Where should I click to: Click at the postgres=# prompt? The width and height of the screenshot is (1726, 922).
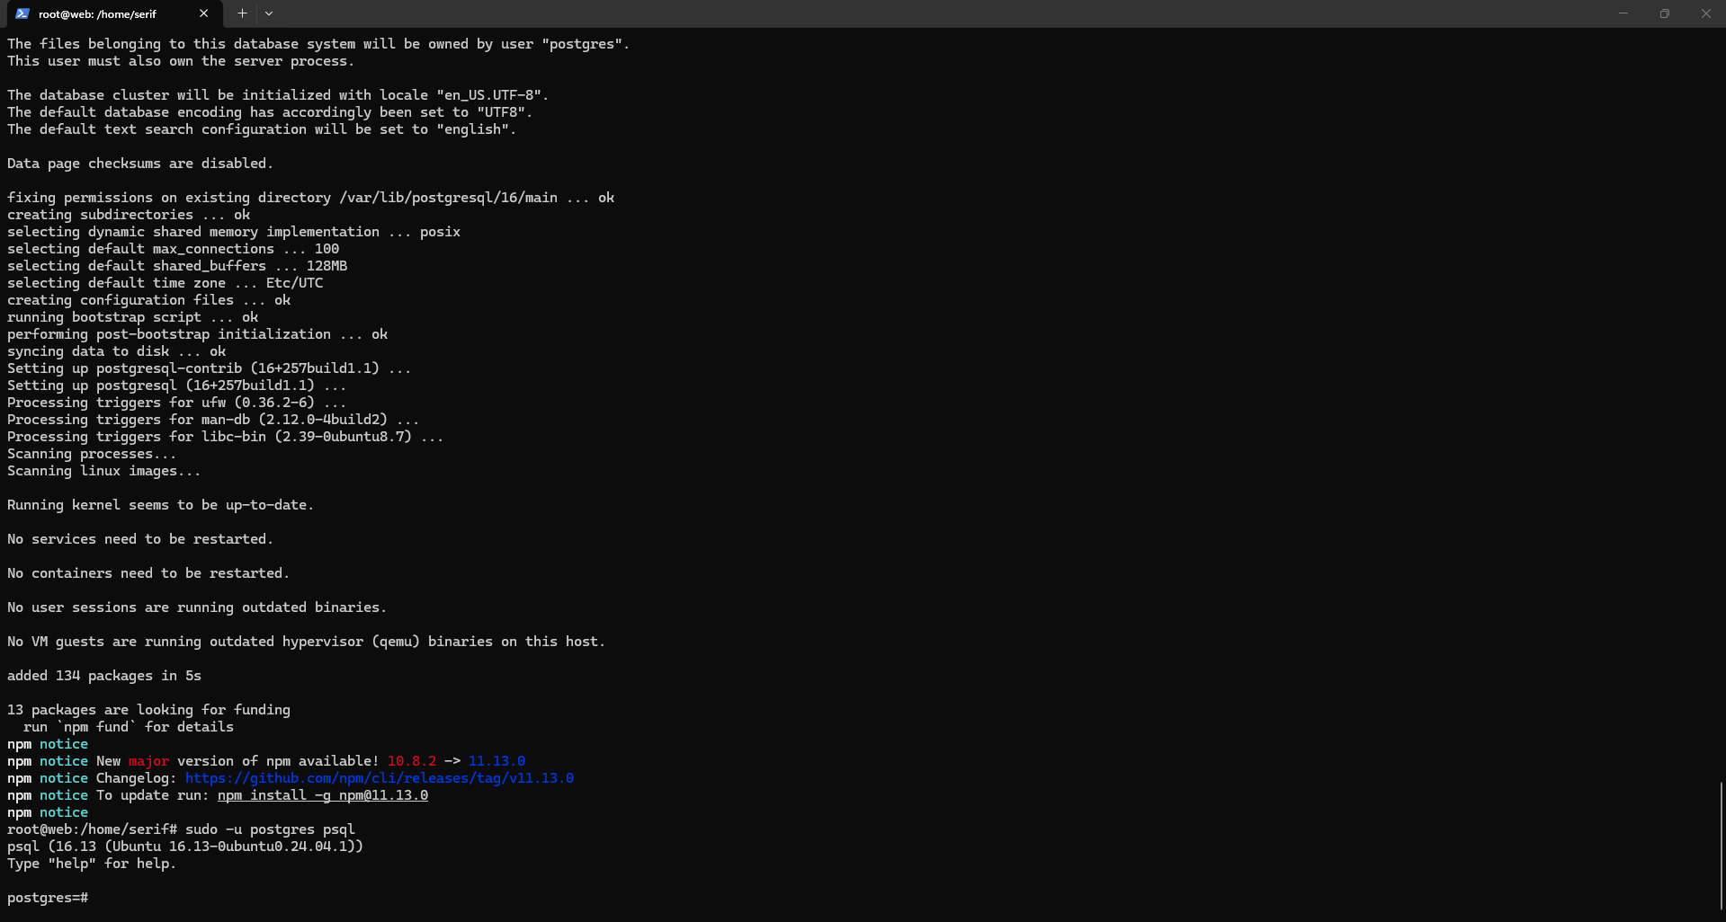coord(48,898)
